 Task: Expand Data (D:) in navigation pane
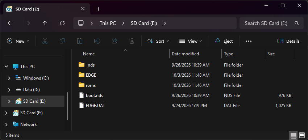tap(9, 90)
